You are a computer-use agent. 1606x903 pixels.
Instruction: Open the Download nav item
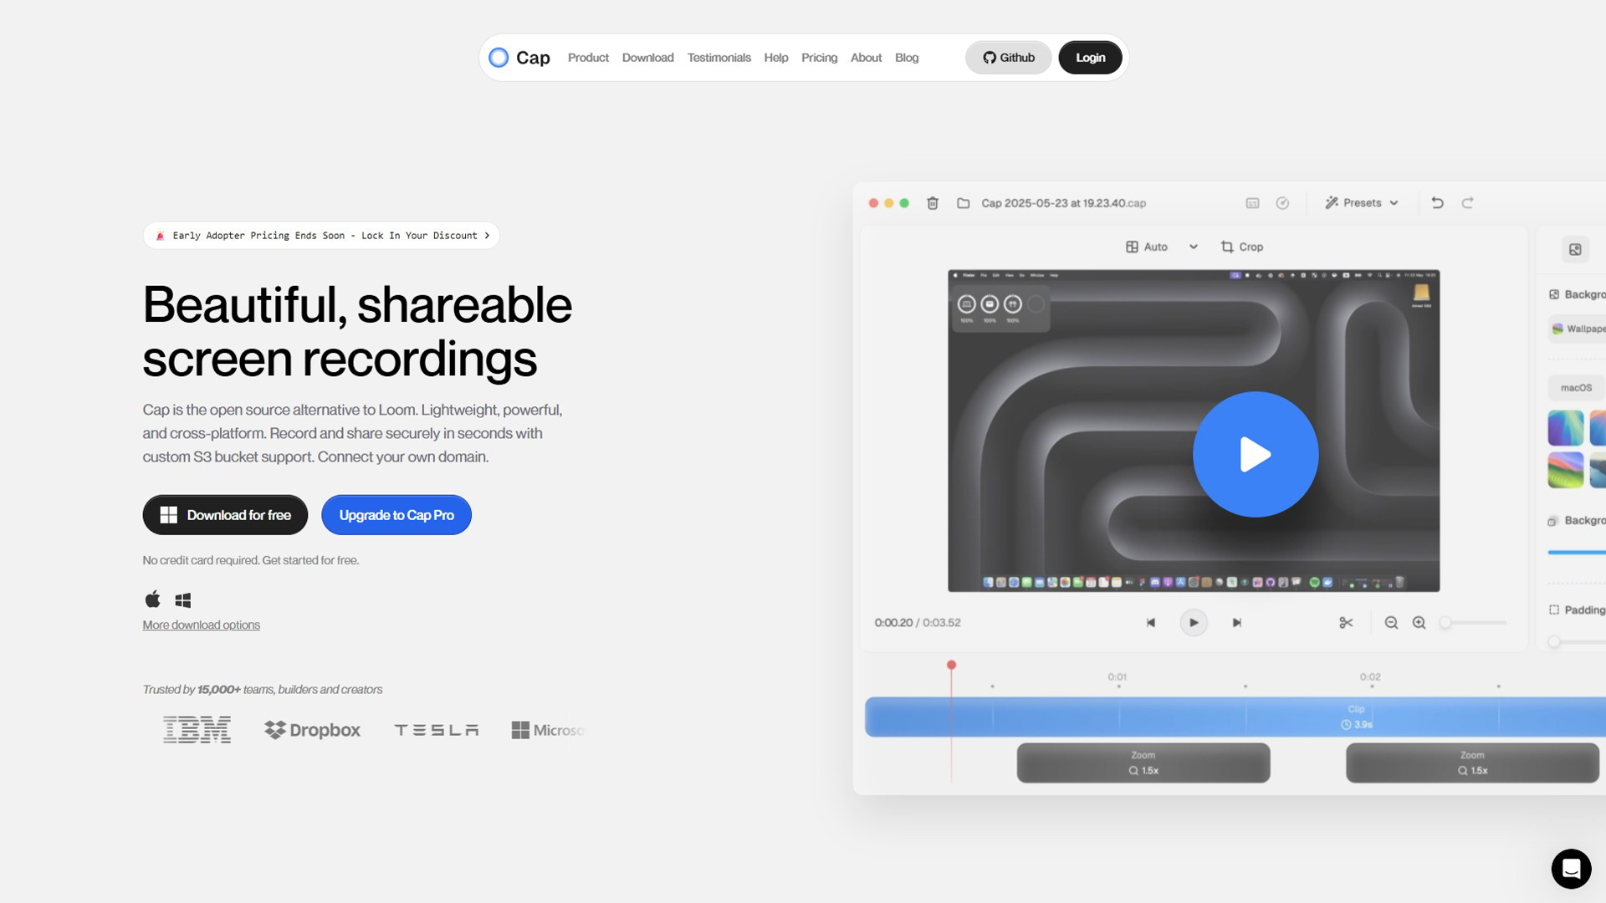[x=647, y=58]
